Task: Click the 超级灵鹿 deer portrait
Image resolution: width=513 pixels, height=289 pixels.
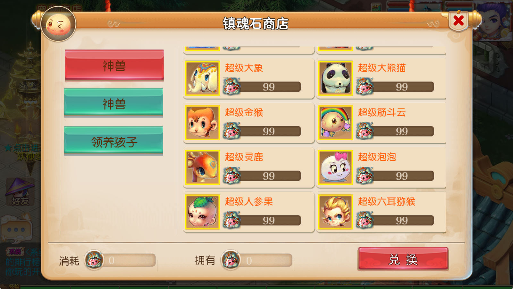Action: click(x=202, y=167)
